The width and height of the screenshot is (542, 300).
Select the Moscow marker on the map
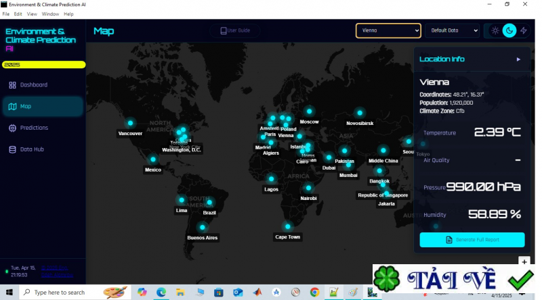click(309, 111)
